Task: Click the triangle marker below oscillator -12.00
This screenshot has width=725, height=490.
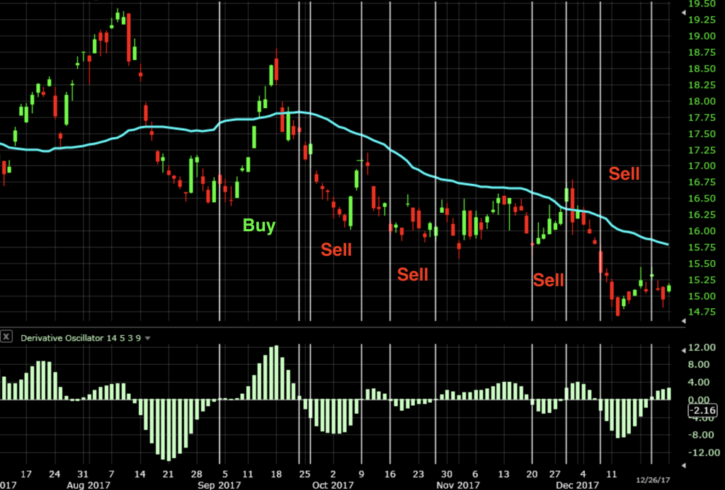Action: (x=684, y=465)
